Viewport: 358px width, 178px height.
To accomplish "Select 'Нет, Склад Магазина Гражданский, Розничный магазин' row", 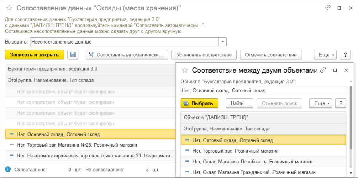I will (263, 172).
